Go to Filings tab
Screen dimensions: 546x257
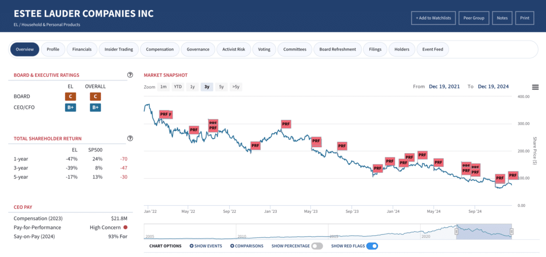pyautogui.click(x=375, y=49)
